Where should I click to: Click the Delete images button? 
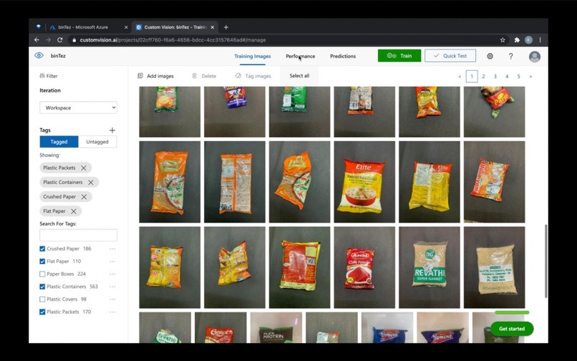click(x=204, y=76)
